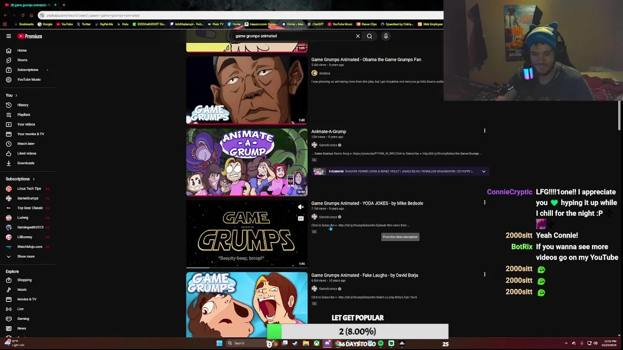Expand 'Show more' subscriptions
Screen dimensions: 623x350
[x=26, y=257]
